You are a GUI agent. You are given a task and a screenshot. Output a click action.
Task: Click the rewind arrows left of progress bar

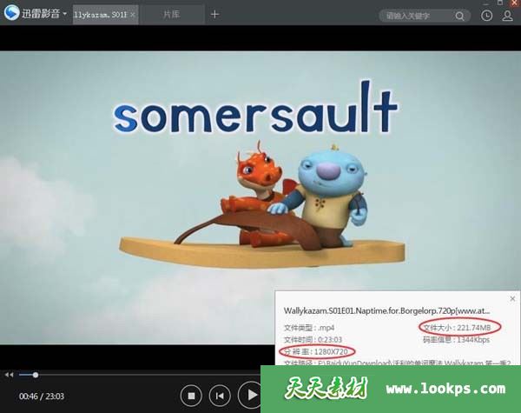coord(10,375)
